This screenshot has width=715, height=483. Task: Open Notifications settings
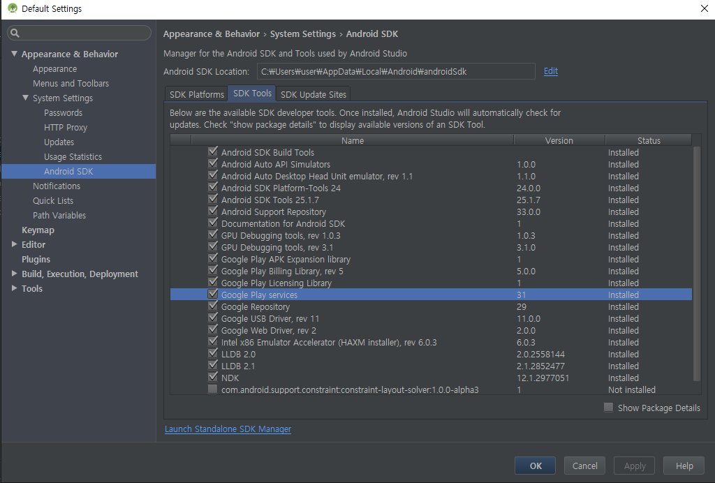[57, 186]
